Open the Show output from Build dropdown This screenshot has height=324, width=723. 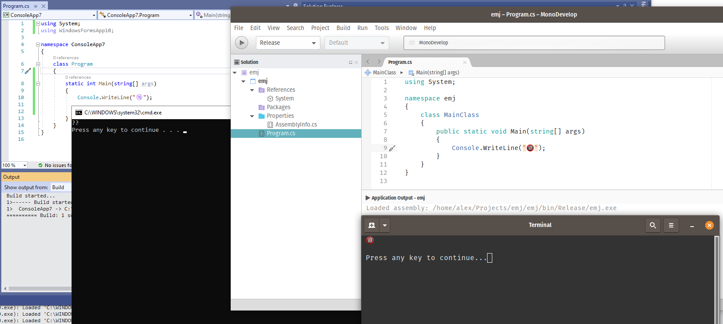[x=61, y=187]
